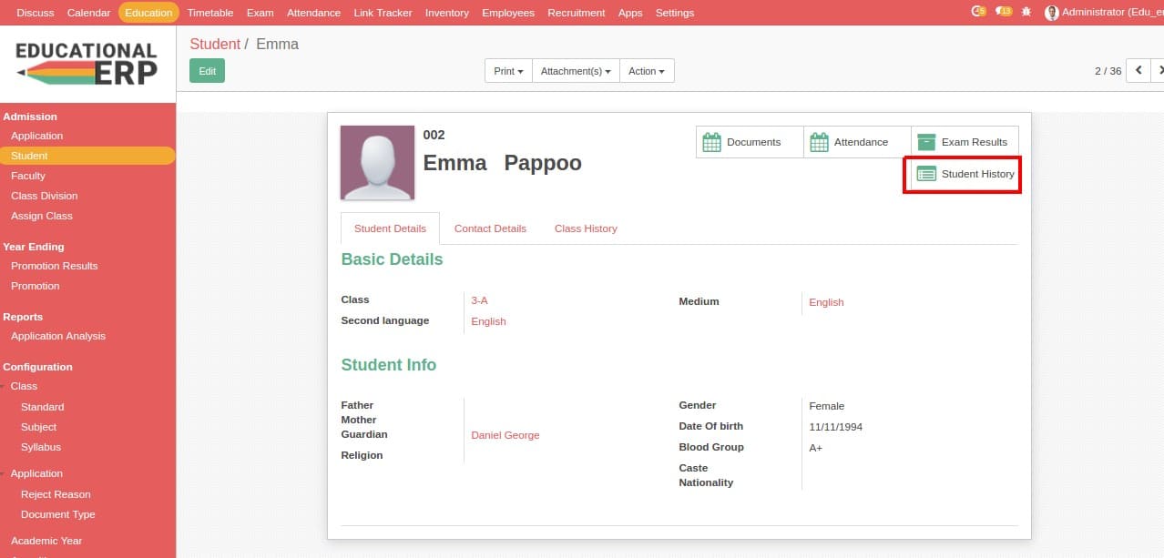Open Student History list icon
Viewport: 1164px width, 558px height.
[x=926, y=174]
